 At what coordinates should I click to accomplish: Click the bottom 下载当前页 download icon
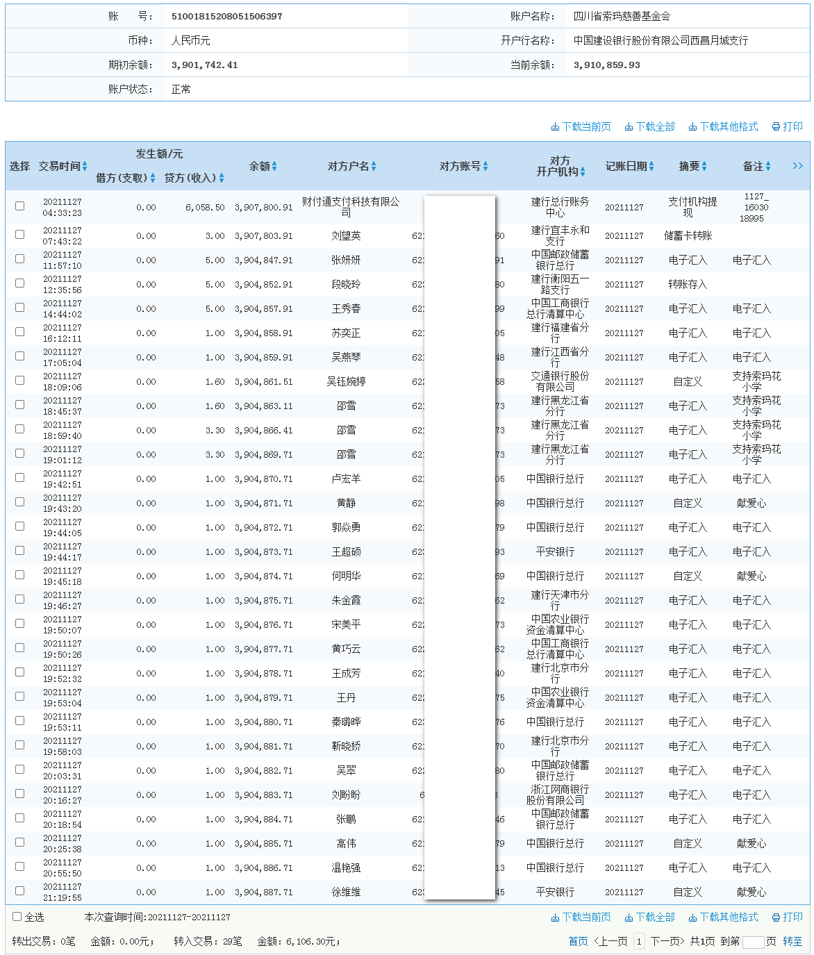(556, 917)
